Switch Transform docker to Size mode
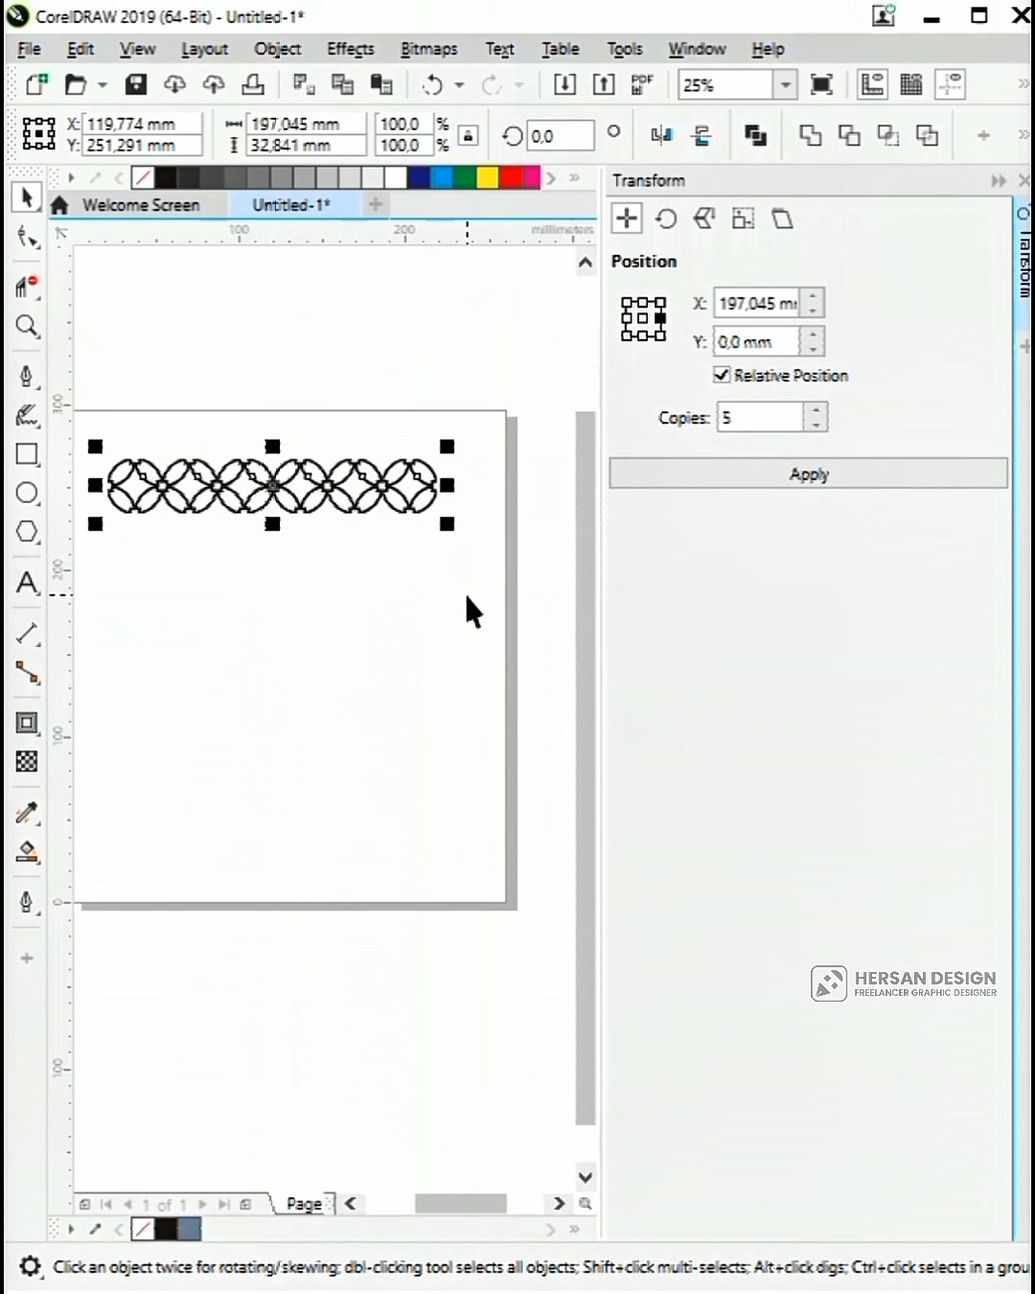Viewport: 1035px width, 1294px height. (x=743, y=219)
